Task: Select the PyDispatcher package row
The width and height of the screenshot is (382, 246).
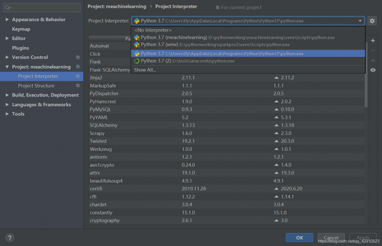Action: point(227,93)
